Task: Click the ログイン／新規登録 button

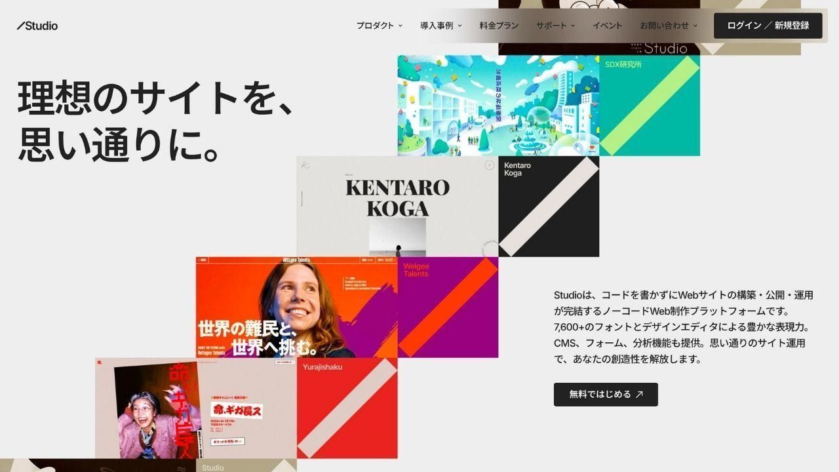Action: click(x=768, y=26)
